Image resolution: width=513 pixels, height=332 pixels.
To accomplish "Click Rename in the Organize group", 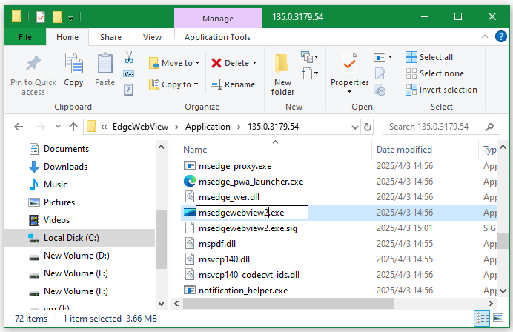I will (233, 84).
